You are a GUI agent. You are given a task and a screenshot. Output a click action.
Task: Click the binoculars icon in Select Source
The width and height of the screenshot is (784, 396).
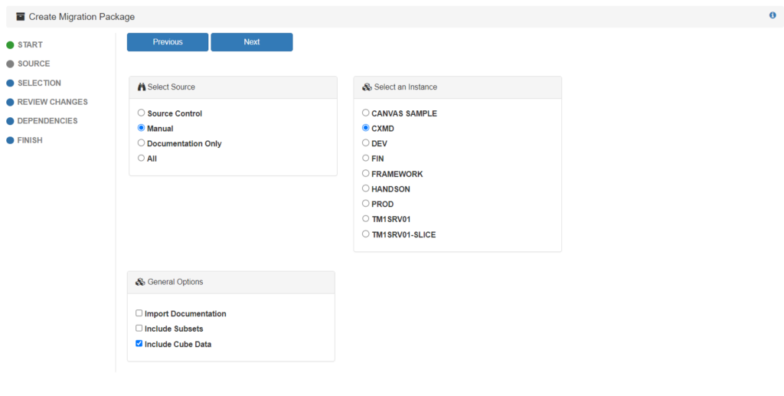pyautogui.click(x=141, y=87)
